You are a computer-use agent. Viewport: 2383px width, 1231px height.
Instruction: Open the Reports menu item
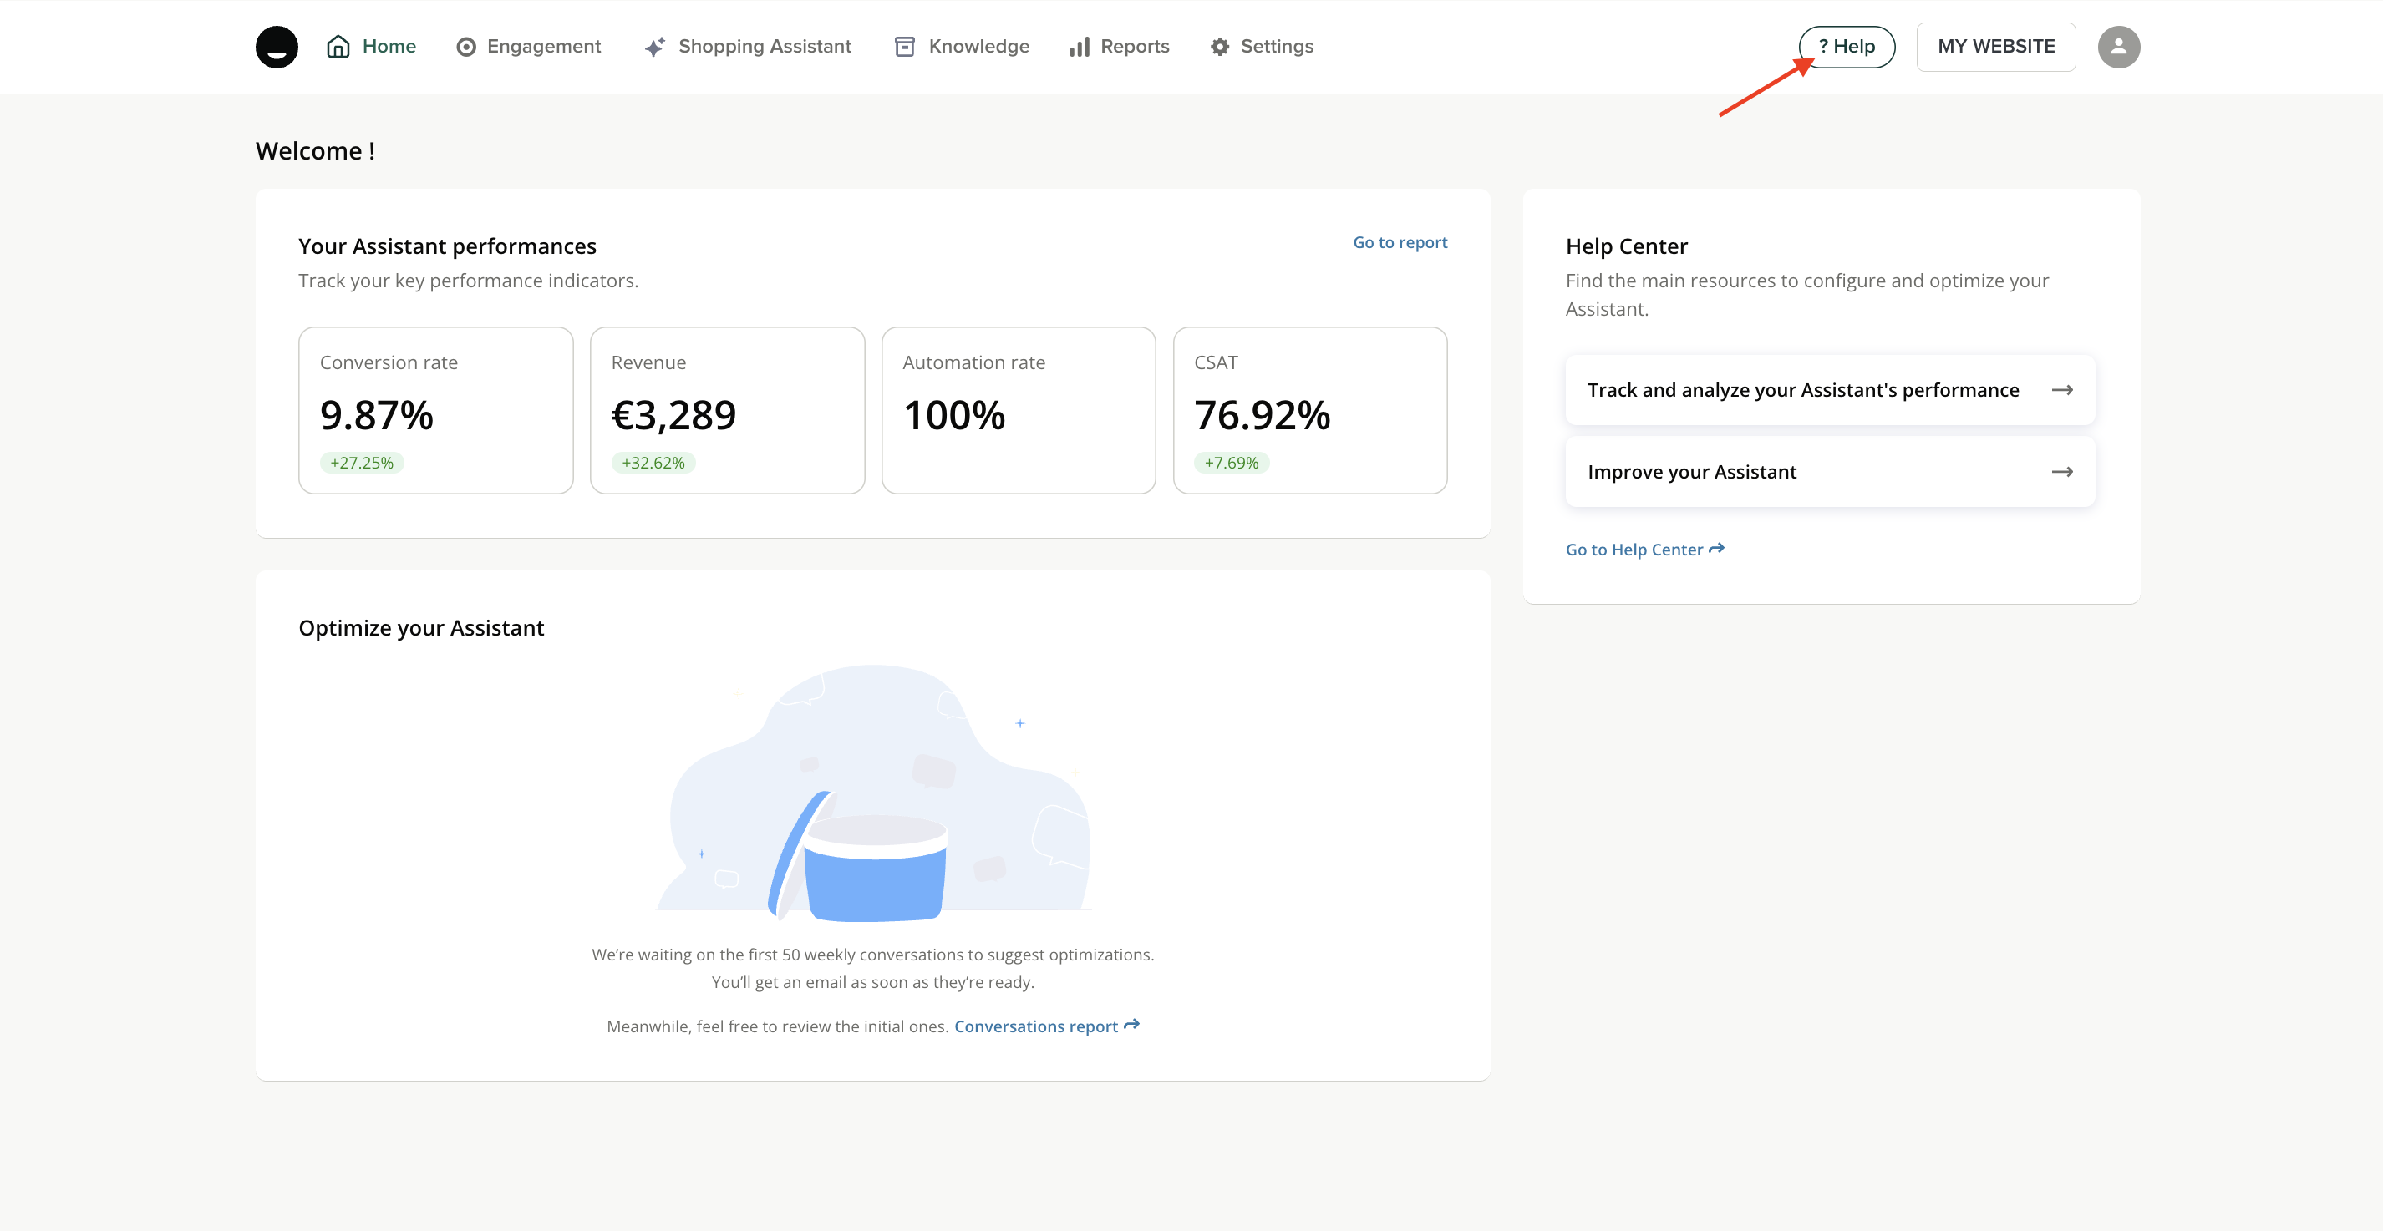point(1134,46)
